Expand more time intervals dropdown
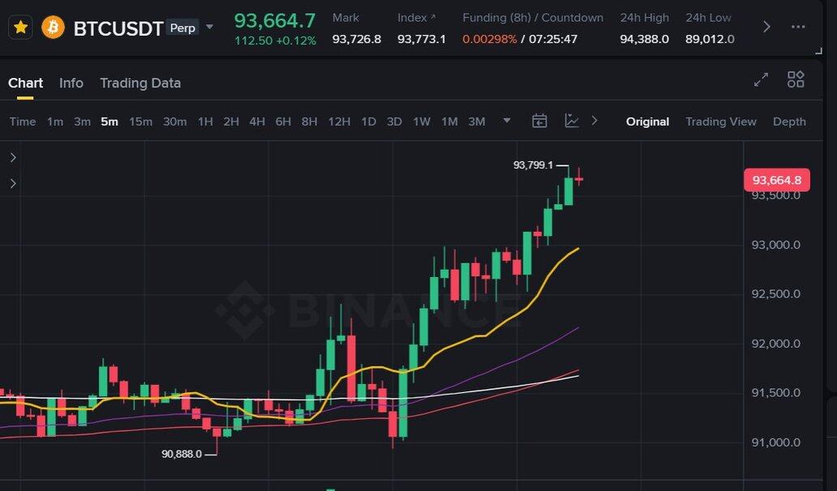 (507, 122)
